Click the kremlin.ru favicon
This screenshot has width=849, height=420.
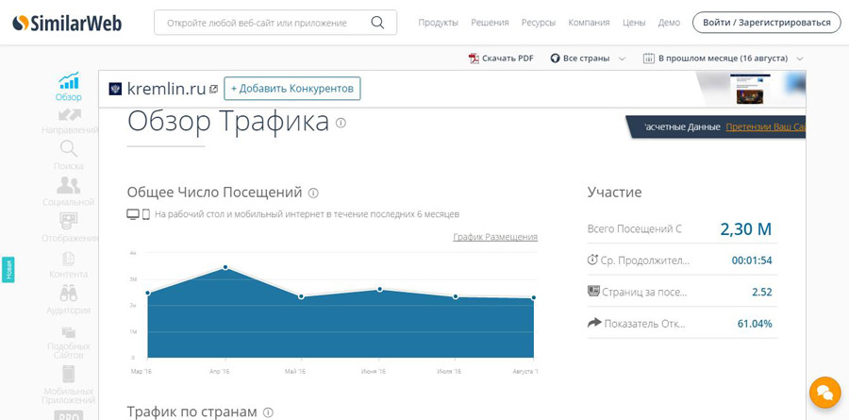(x=115, y=89)
